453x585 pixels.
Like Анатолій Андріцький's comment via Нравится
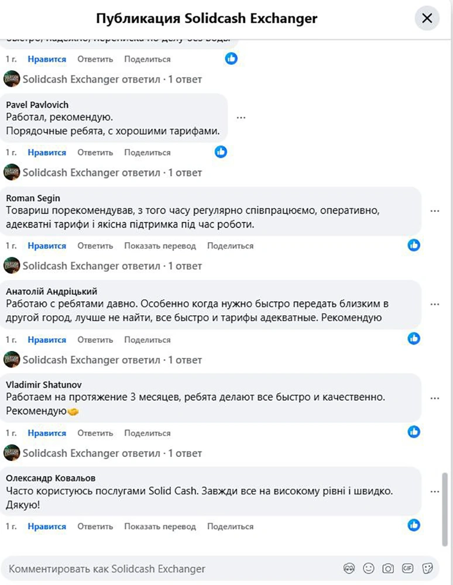point(47,339)
